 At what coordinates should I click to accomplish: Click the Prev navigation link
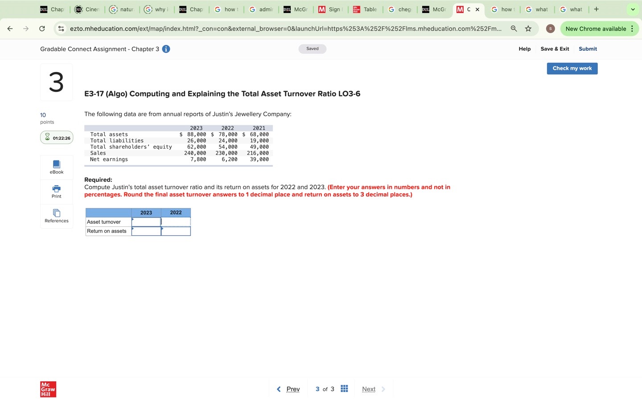pyautogui.click(x=293, y=389)
